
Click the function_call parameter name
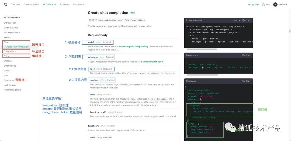(x=98, y=112)
